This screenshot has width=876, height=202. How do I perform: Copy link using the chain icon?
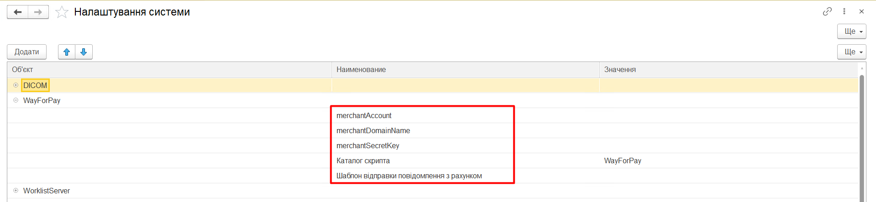point(827,11)
